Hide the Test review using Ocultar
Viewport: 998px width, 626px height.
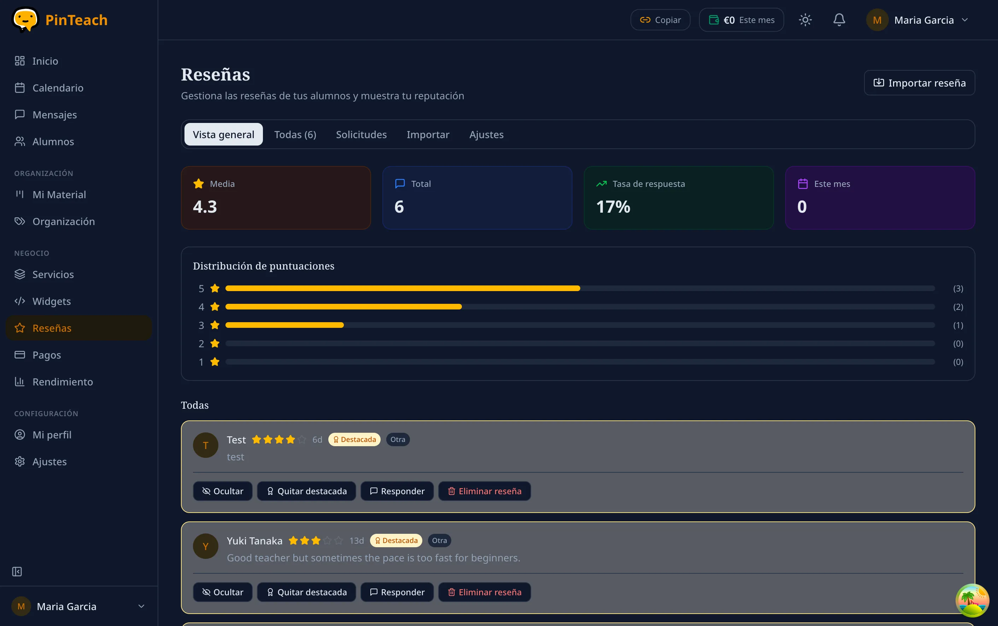coord(222,491)
